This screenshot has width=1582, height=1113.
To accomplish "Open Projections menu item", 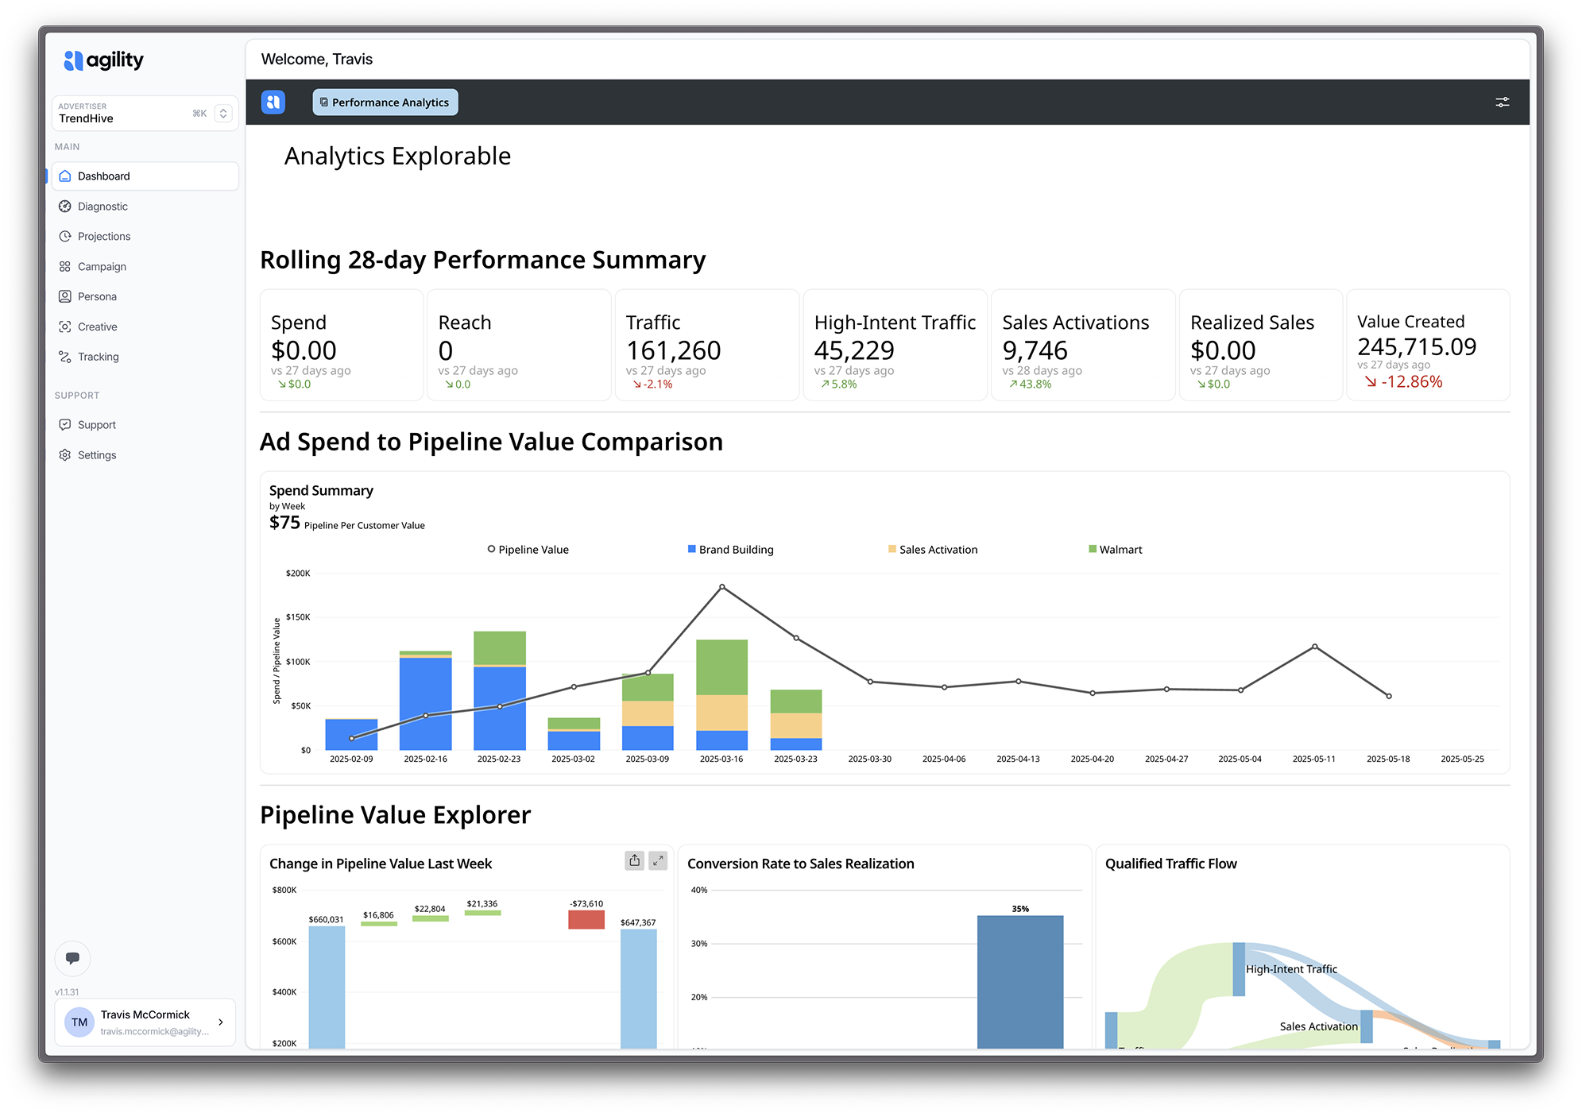I will tap(104, 237).
